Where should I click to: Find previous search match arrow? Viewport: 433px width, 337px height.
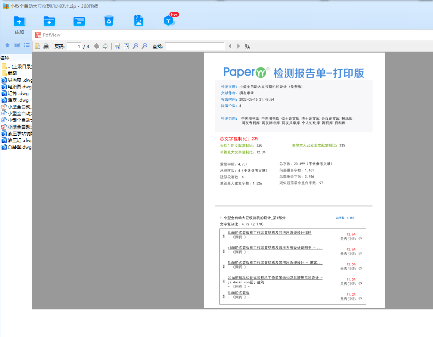click(230, 46)
